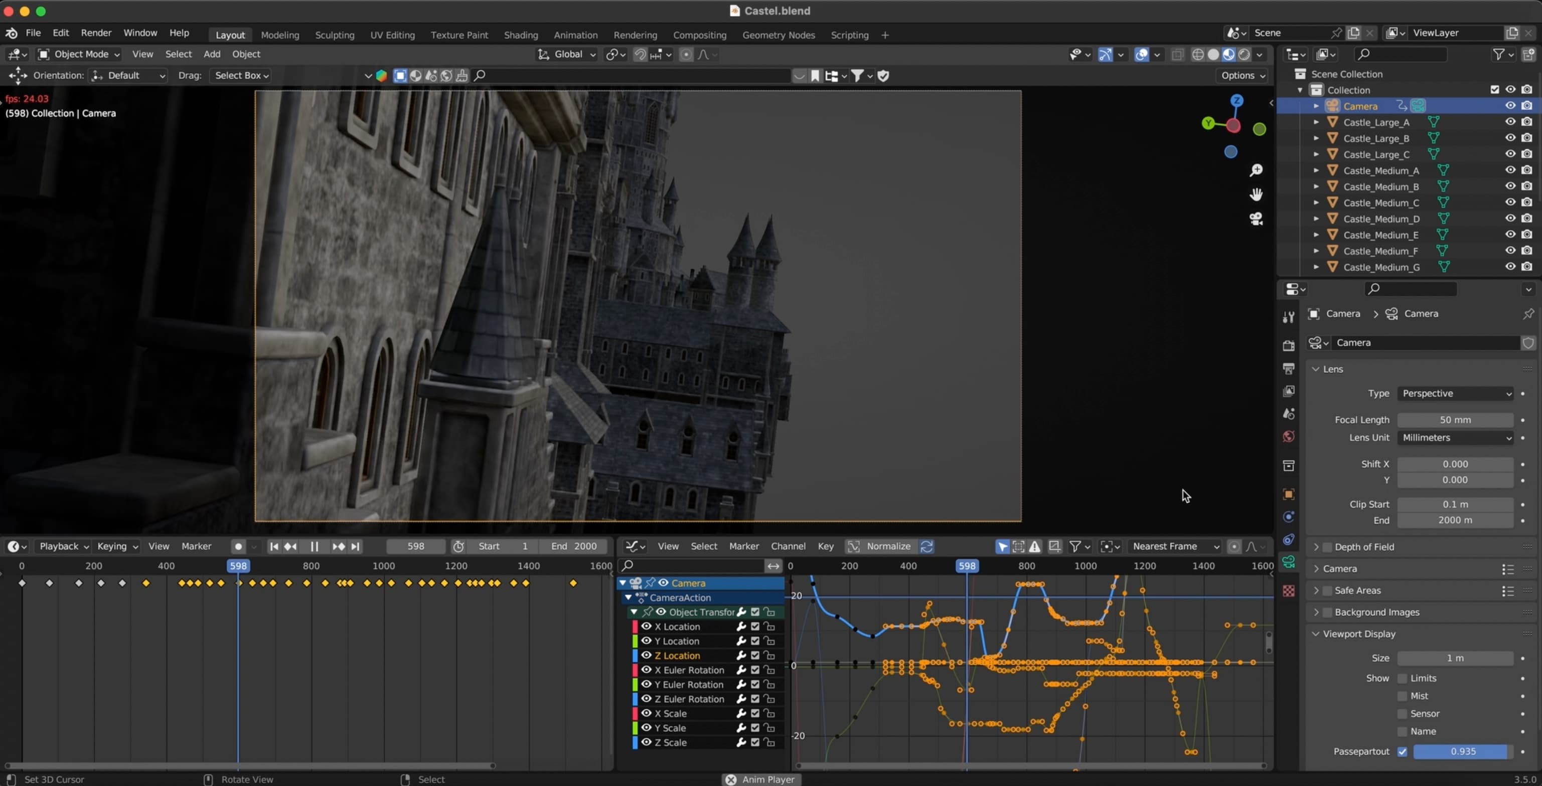This screenshot has width=1542, height=786.
Task: Open the Texture properties tab
Action: coord(1288,591)
